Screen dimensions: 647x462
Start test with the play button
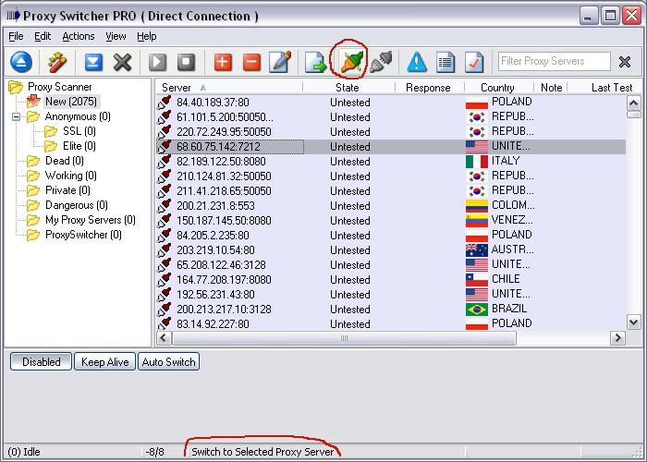[x=158, y=62]
